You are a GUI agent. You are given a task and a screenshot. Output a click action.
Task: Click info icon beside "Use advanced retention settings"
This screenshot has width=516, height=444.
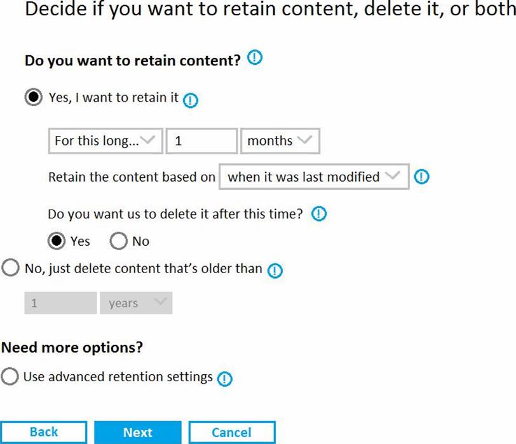coord(224,379)
